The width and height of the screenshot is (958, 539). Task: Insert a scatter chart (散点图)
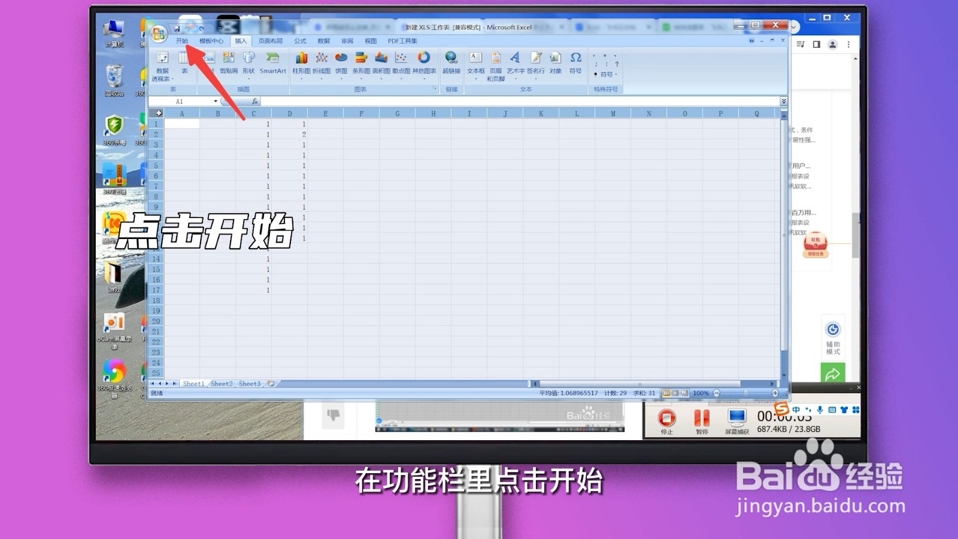pos(401,65)
